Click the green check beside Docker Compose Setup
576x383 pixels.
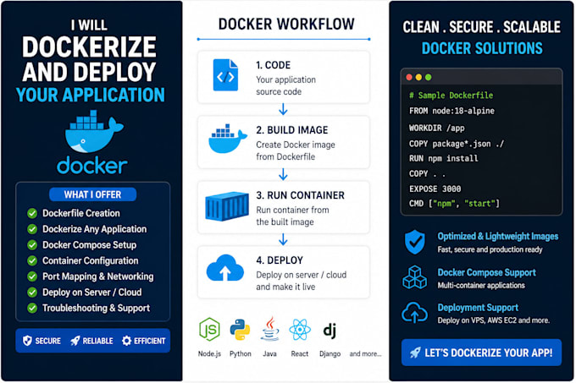(32, 245)
